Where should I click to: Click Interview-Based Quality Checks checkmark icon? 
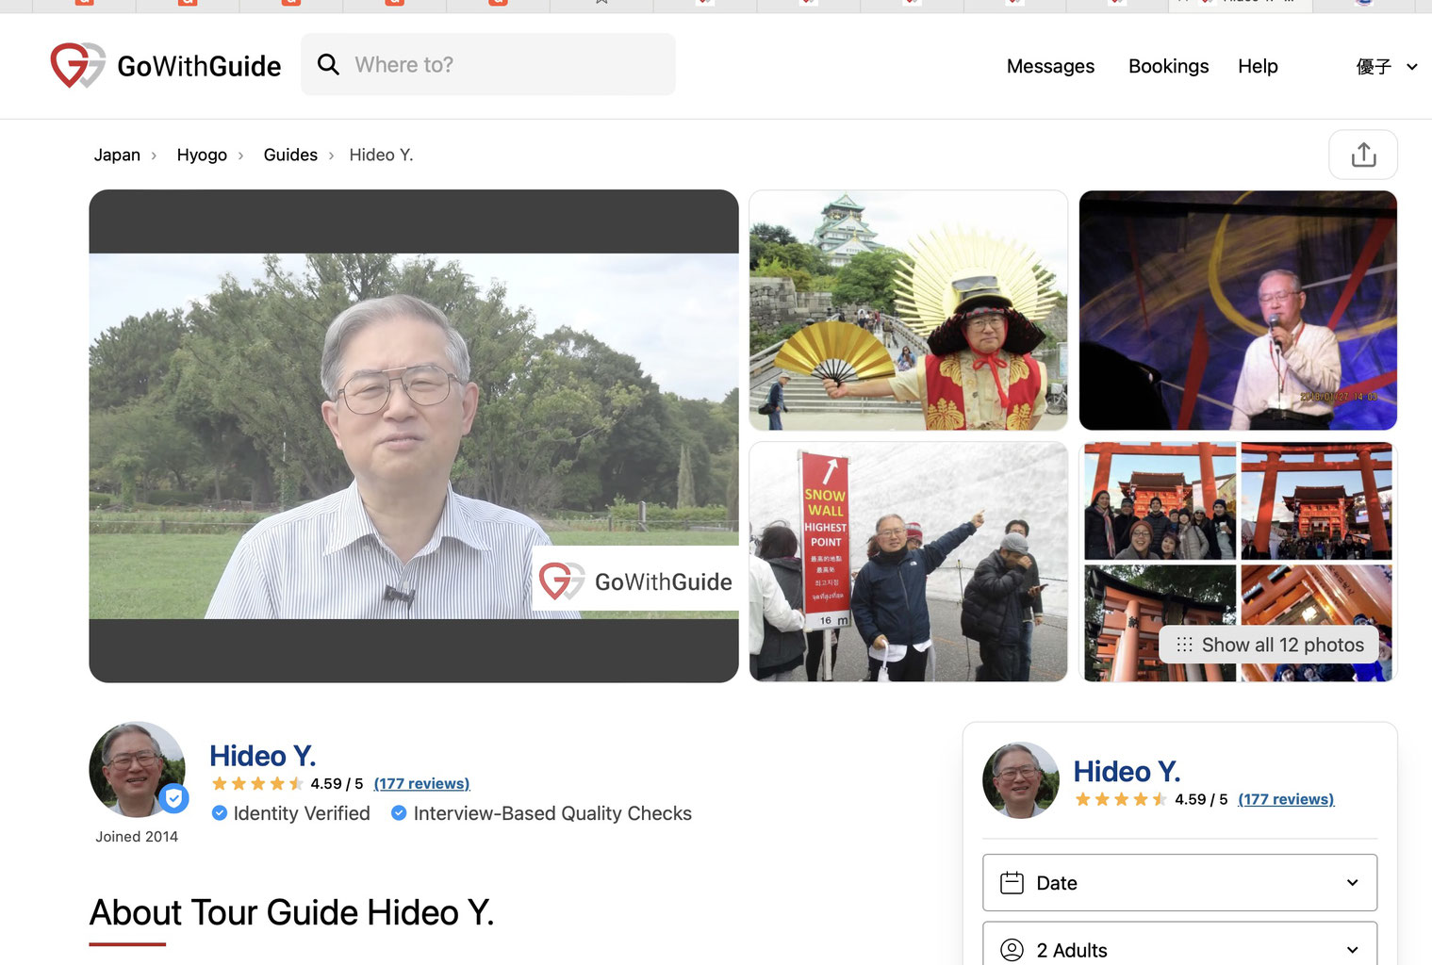(x=399, y=813)
